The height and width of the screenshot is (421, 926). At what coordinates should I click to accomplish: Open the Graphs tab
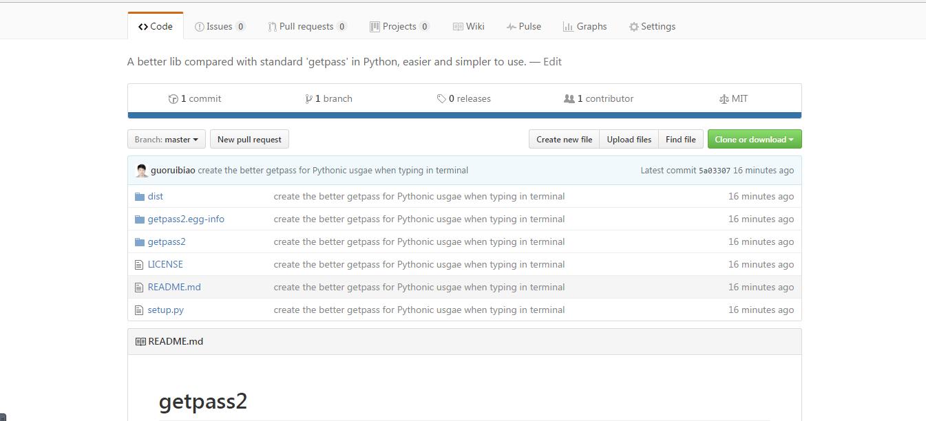(x=585, y=26)
